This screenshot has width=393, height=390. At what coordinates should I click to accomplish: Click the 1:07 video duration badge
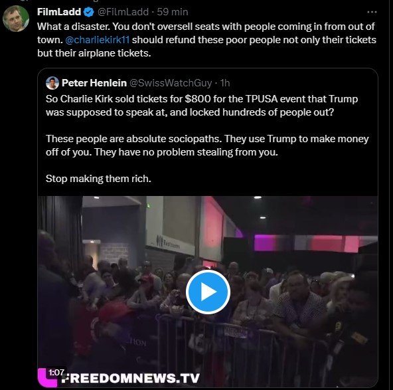pyautogui.click(x=56, y=373)
